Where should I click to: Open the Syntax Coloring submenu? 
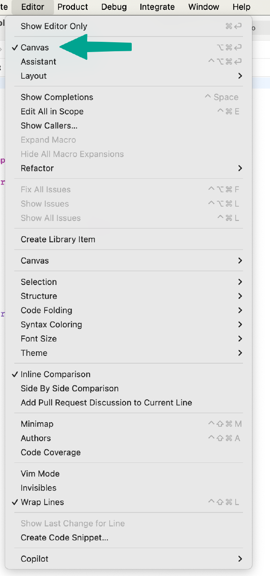[51, 325]
